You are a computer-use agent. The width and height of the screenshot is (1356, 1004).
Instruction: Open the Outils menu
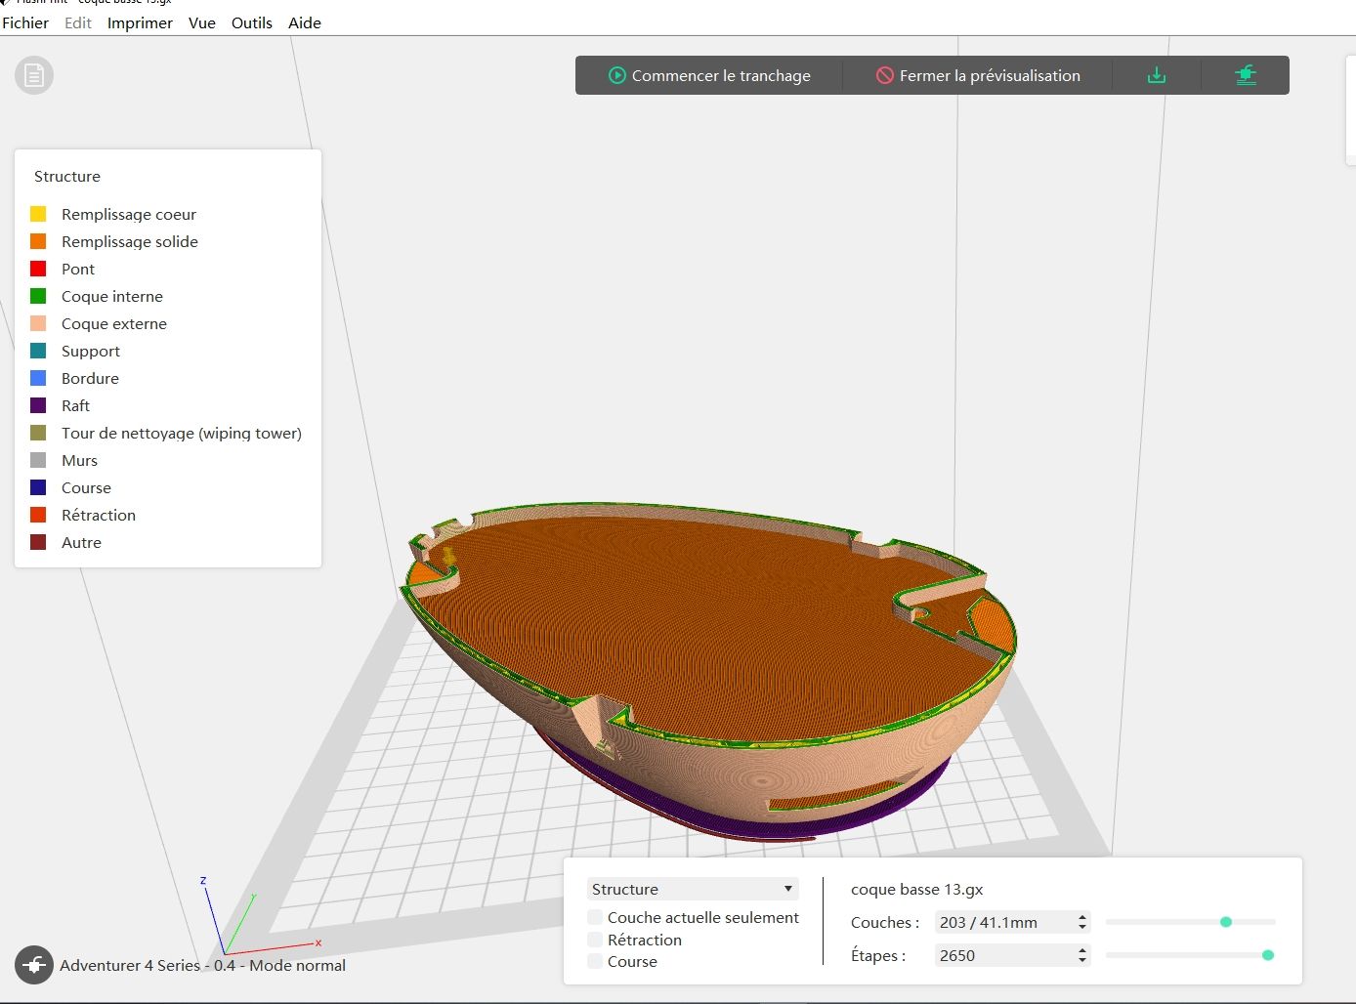click(252, 22)
